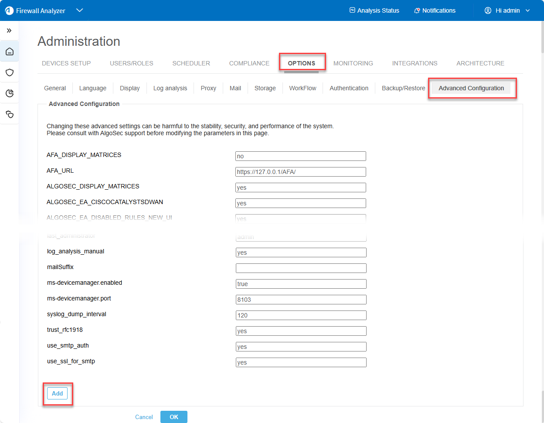Go to the USERS/ROLES tab
The width and height of the screenshot is (544, 423).
tap(131, 63)
